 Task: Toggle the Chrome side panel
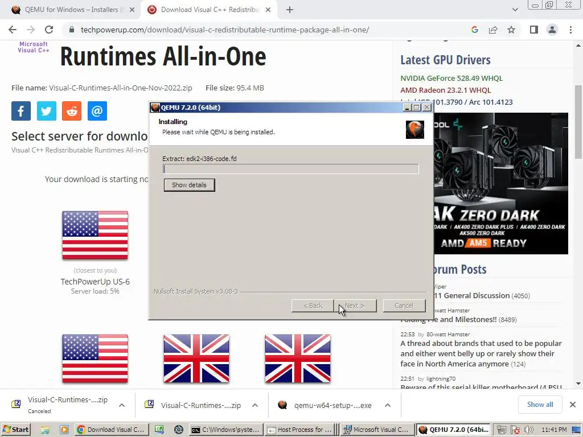pos(534,30)
